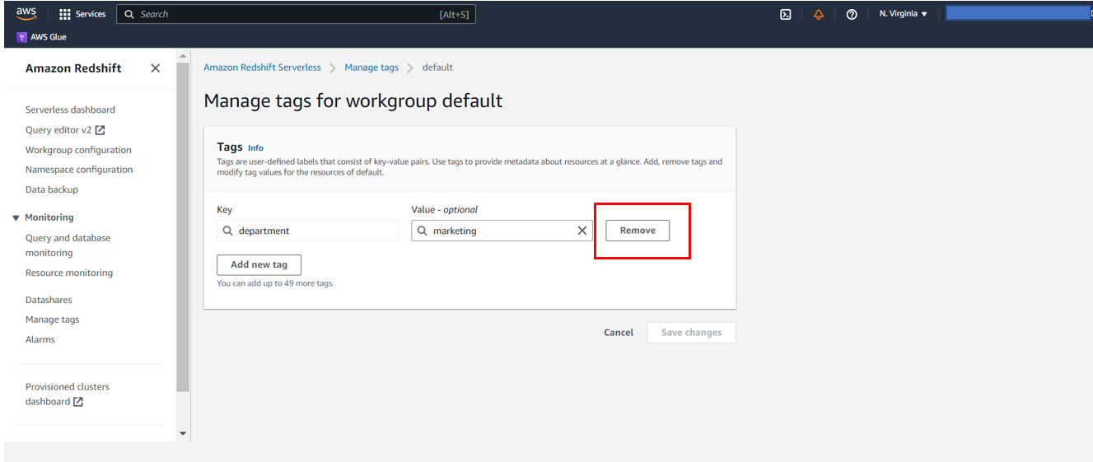The image size is (1093, 462).
Task: Click the external link icon beside Provisioned clusters dashboard
Action: pyautogui.click(x=78, y=402)
